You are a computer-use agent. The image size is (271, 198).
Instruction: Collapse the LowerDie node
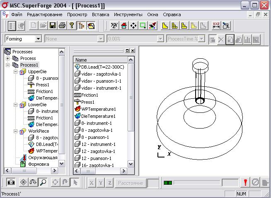(16, 105)
